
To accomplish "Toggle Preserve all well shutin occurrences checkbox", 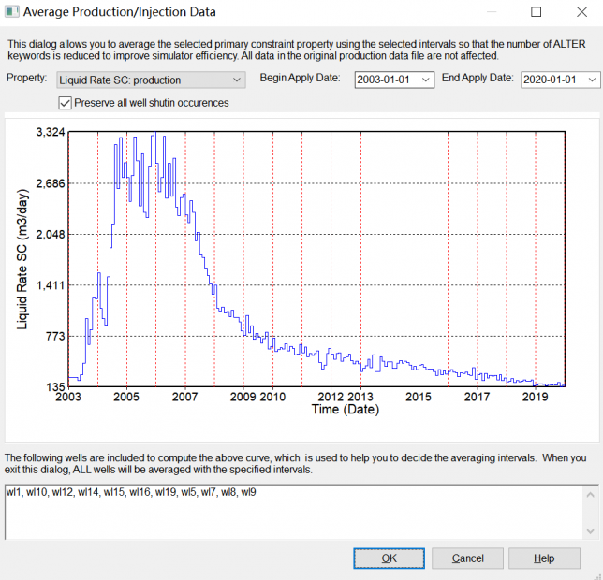I will tap(66, 102).
